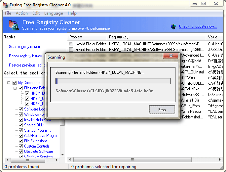Viewport: 226px width, 172px height.
Task: Click the Install_Dir registry key row
Action: tap(190, 100)
